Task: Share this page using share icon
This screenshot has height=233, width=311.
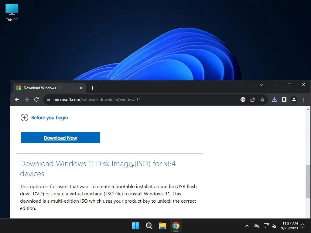Action: coord(252,100)
